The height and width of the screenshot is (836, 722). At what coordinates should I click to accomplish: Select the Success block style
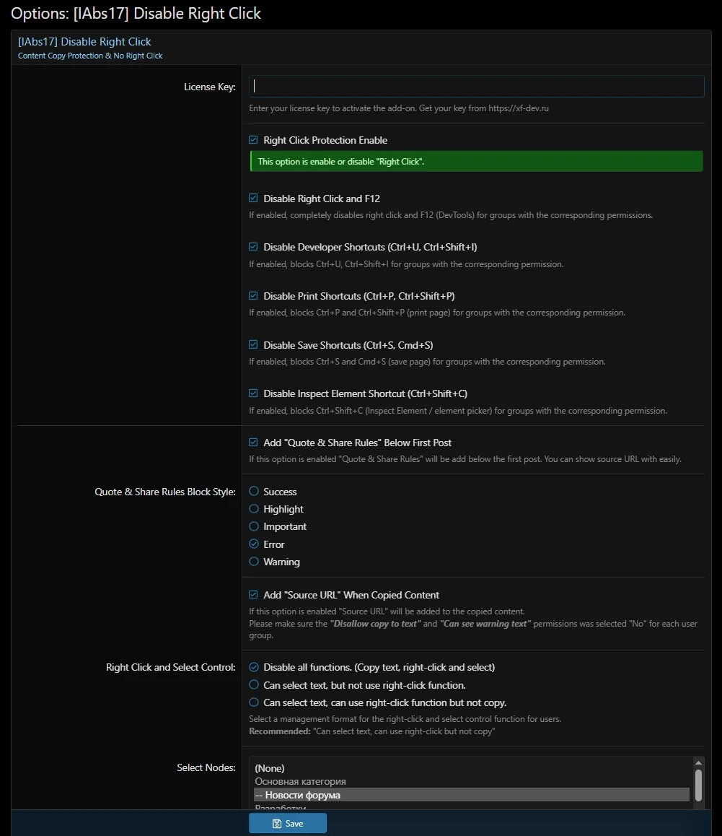254,491
